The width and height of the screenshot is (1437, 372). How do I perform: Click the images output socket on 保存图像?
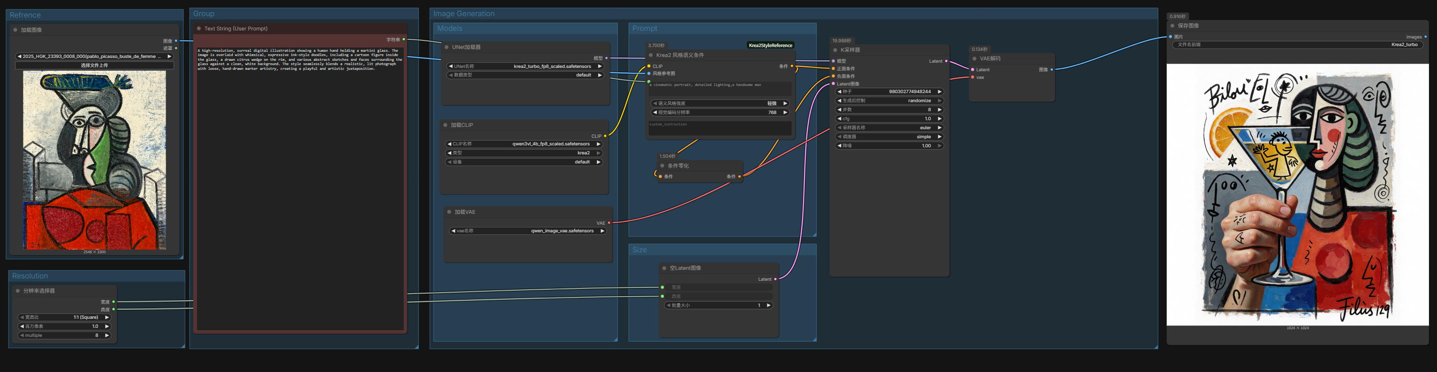tap(1425, 37)
